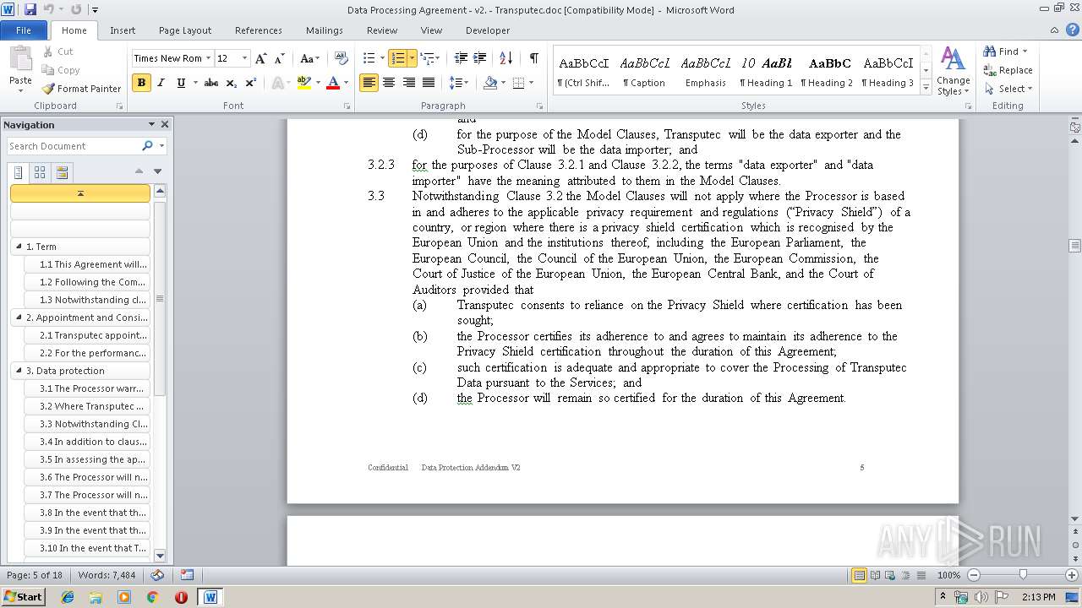Image resolution: width=1082 pixels, height=608 pixels.
Task: Apply subscript formatting
Action: (x=232, y=83)
